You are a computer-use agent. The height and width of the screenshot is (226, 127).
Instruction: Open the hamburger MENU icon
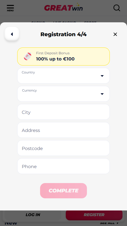coord(10,8)
